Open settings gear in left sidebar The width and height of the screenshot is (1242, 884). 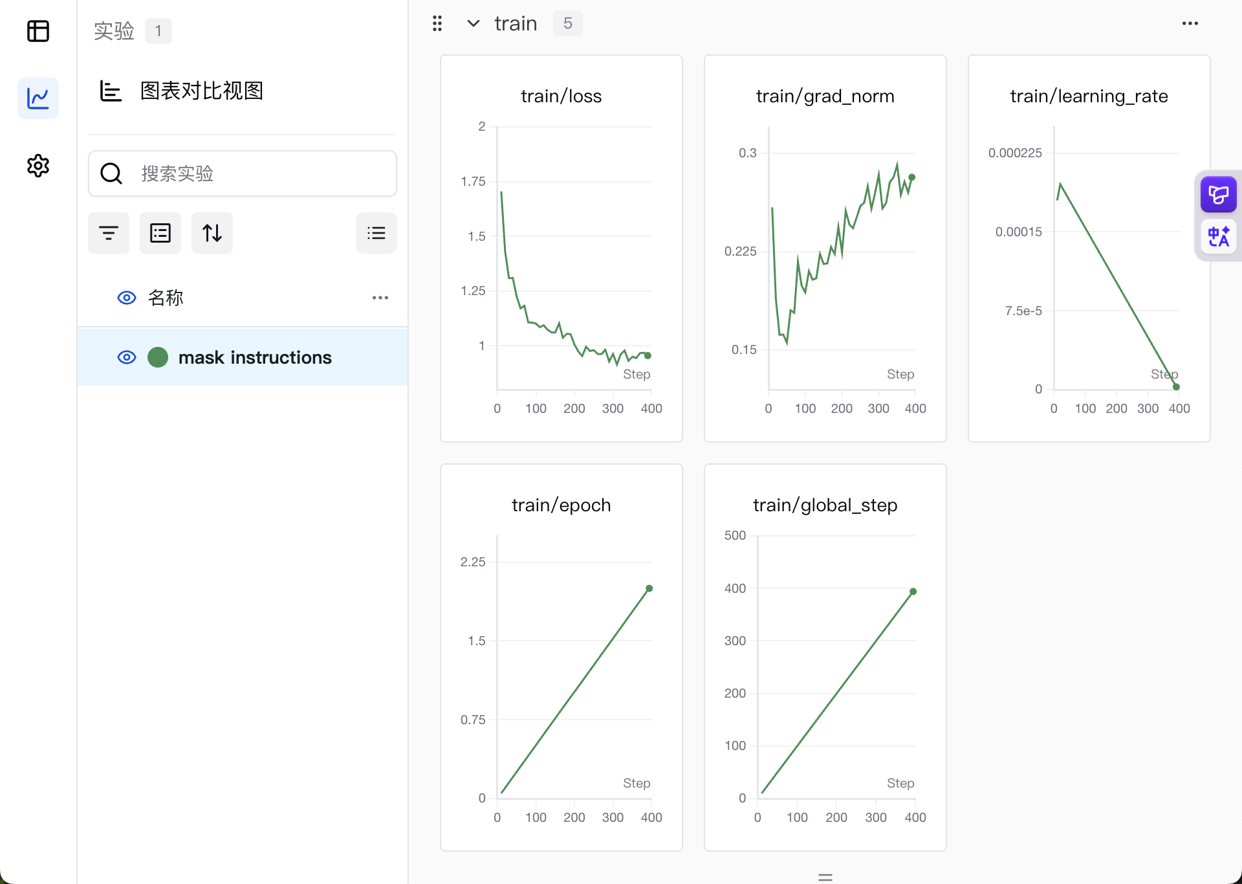click(38, 166)
